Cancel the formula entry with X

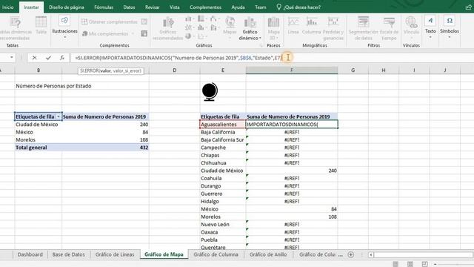point(35,58)
